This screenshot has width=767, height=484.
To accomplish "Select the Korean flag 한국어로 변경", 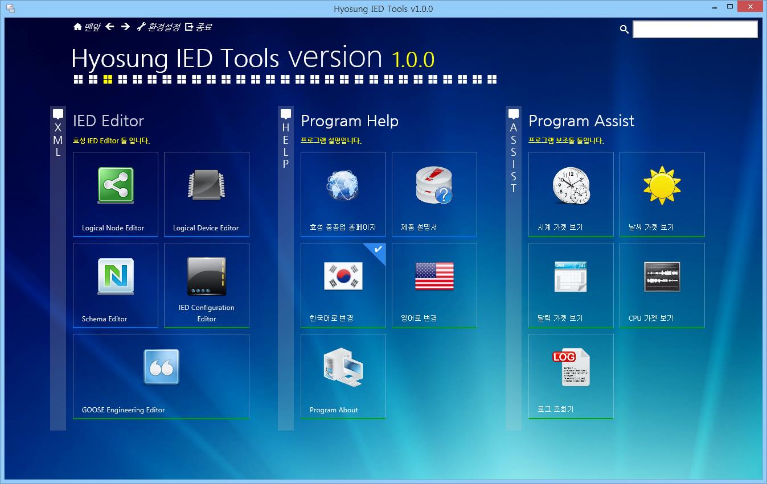I will (343, 276).
